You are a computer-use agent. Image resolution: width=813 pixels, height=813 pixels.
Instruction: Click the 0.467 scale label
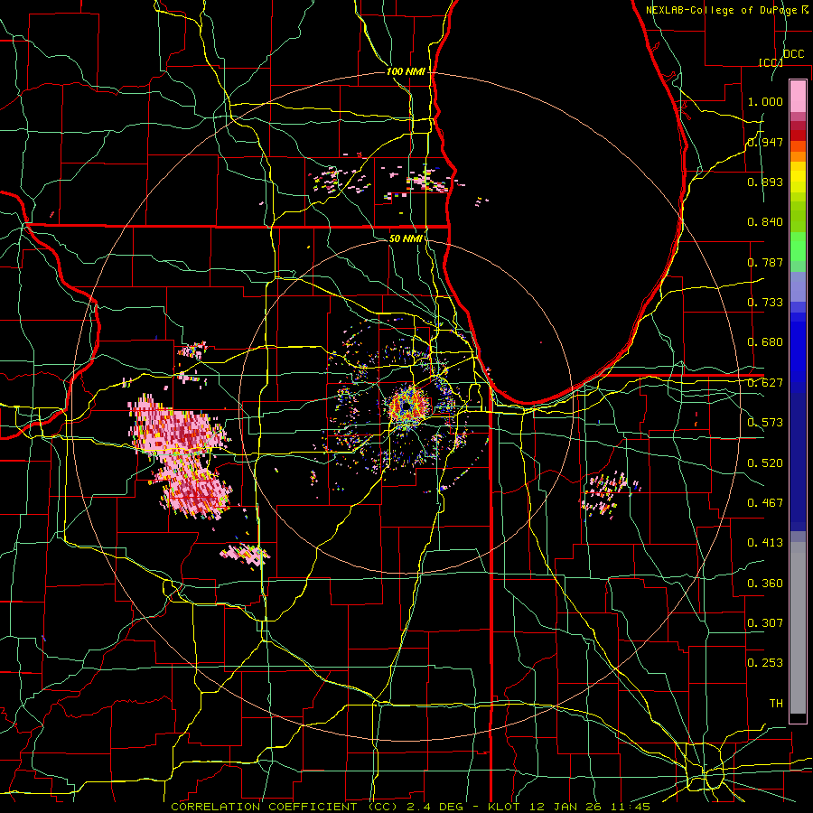pos(765,503)
